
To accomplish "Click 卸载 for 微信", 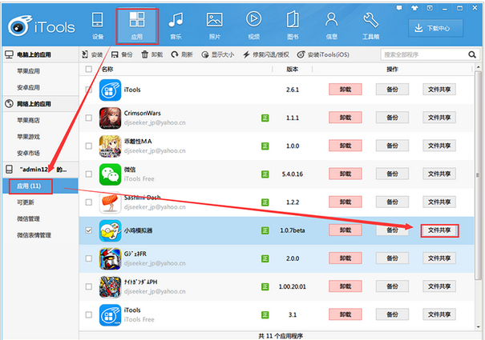I will 346,174.
